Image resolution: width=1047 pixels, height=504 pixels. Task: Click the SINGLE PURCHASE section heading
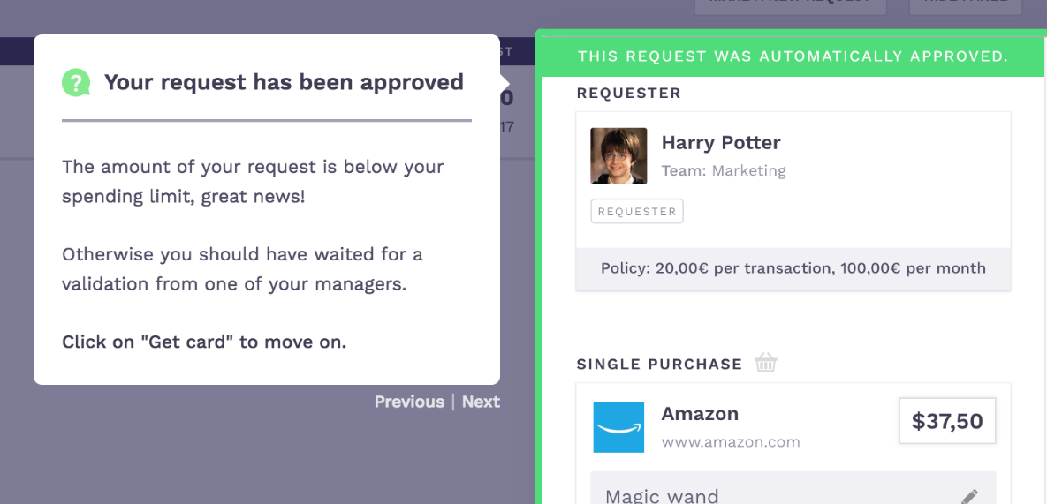[659, 364]
